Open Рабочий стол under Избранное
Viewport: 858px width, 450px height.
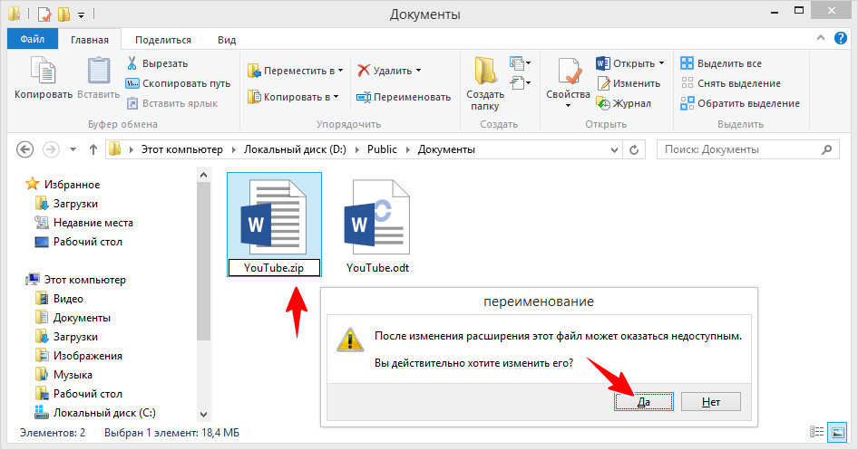pos(78,242)
